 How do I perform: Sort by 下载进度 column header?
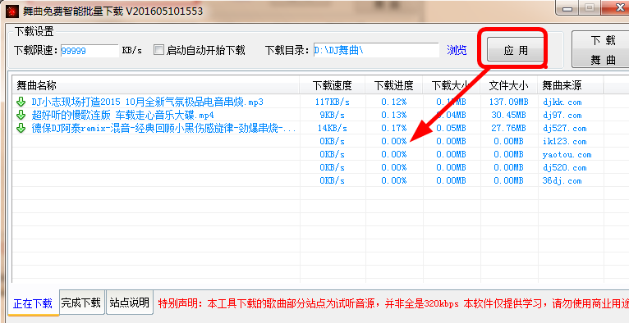tap(393, 85)
